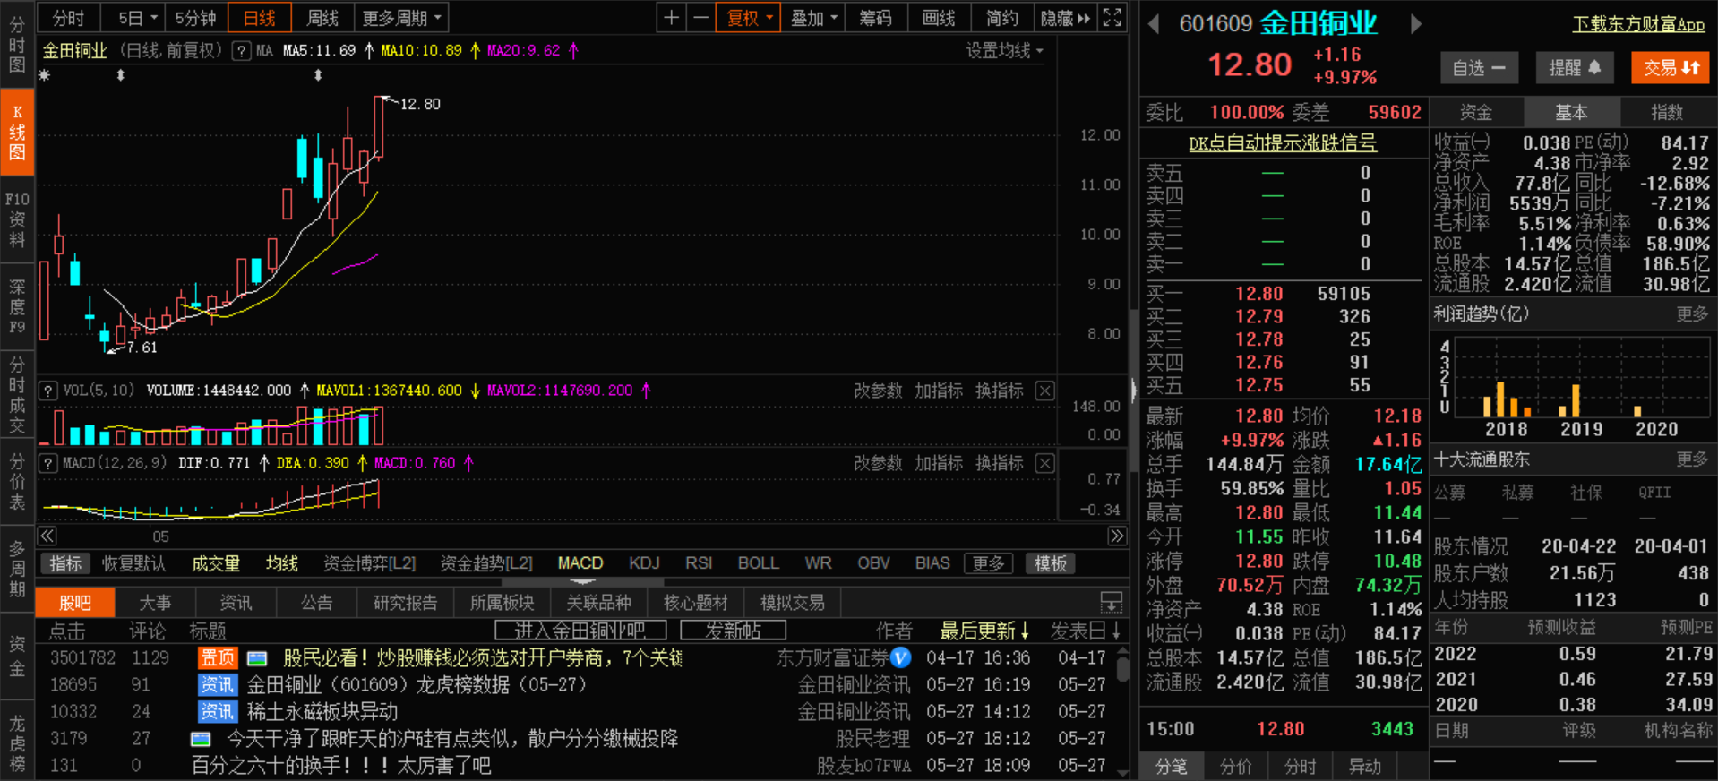This screenshot has height=781, width=1718.
Task: Go to previous stock with left arrow
Action: 1154,24
